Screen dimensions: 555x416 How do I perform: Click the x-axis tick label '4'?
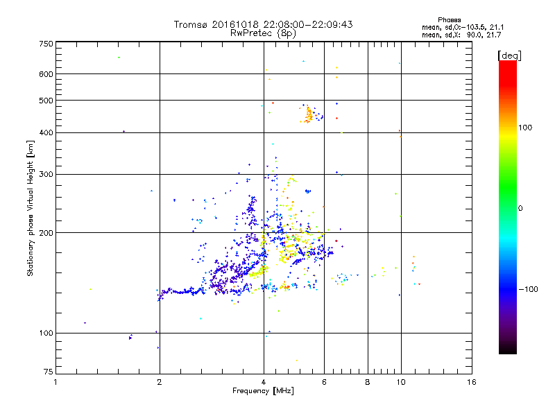[264, 382]
